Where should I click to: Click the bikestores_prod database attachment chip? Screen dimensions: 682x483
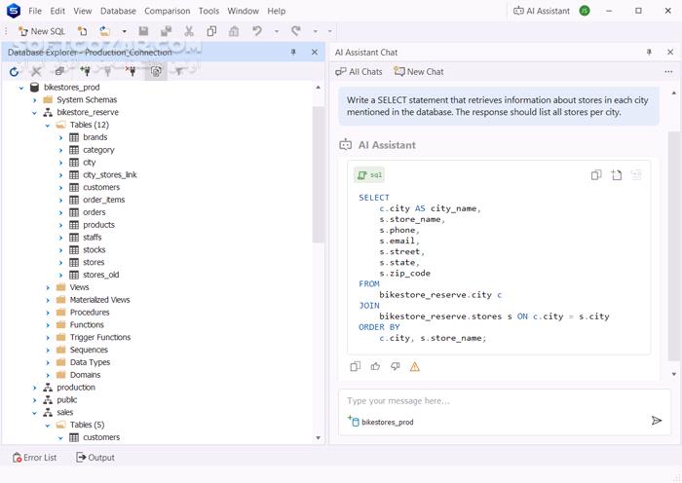pyautogui.click(x=381, y=422)
